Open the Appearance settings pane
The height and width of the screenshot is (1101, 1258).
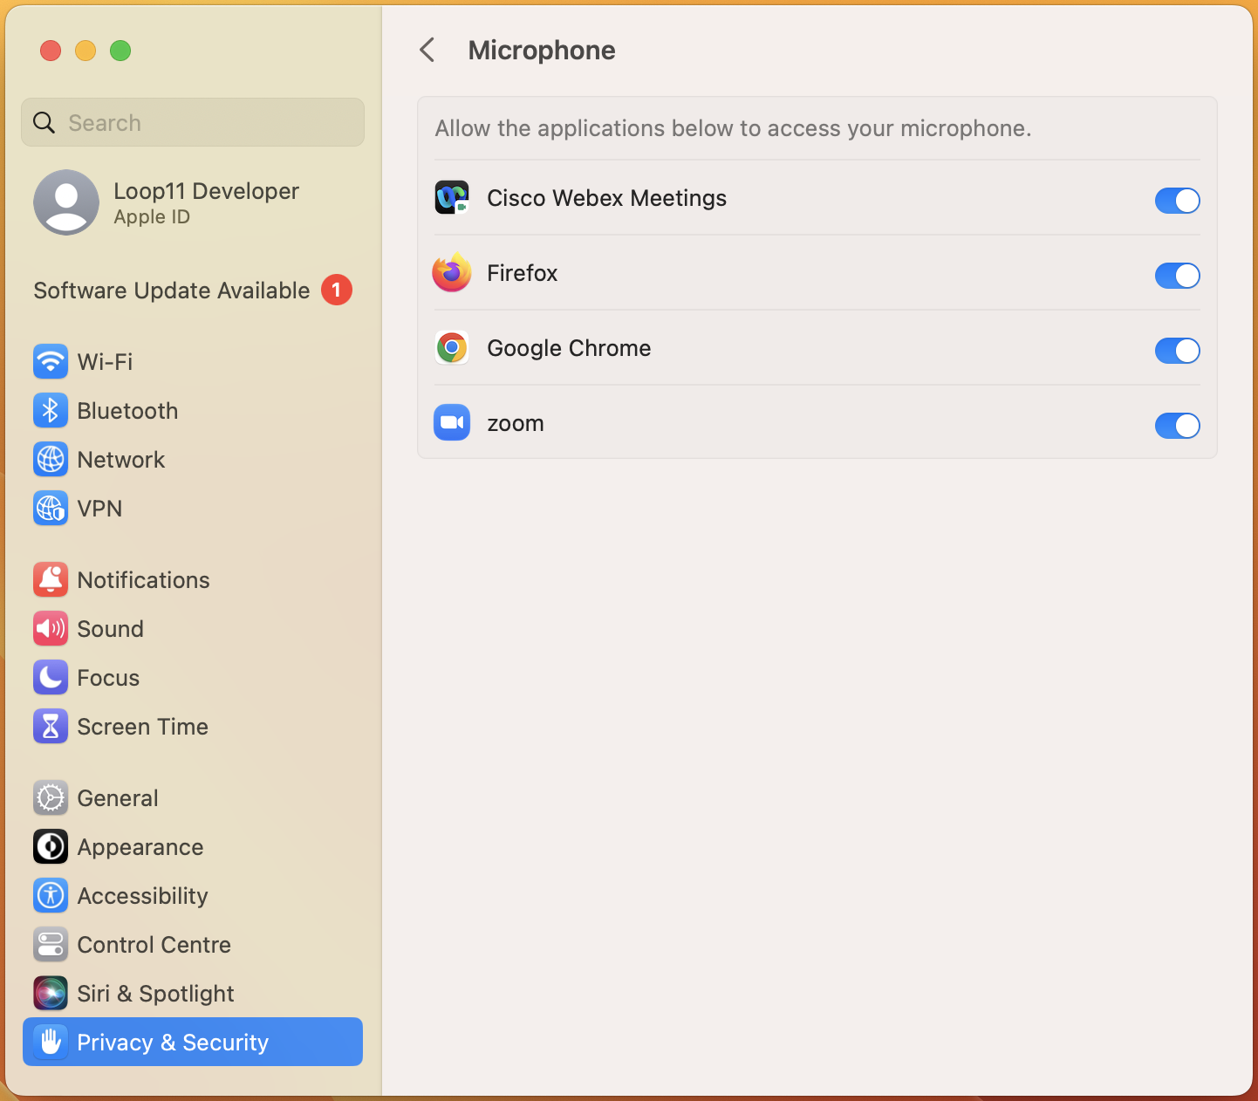(x=140, y=847)
